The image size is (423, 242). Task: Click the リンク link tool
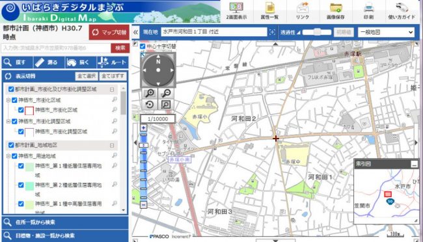(303, 11)
